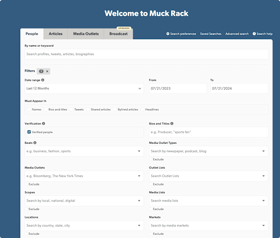Click the To date field
The height and width of the screenshot is (238, 280).
[239, 89]
